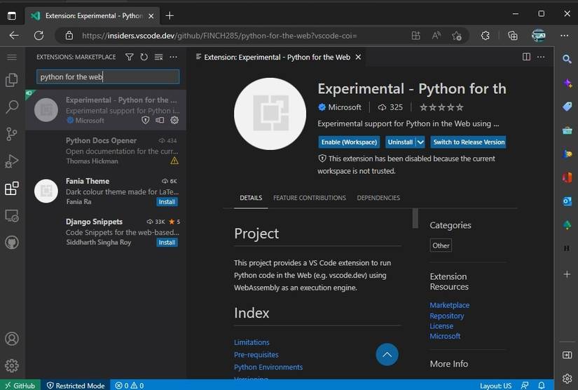Refresh the extensions marketplace list

(144, 57)
